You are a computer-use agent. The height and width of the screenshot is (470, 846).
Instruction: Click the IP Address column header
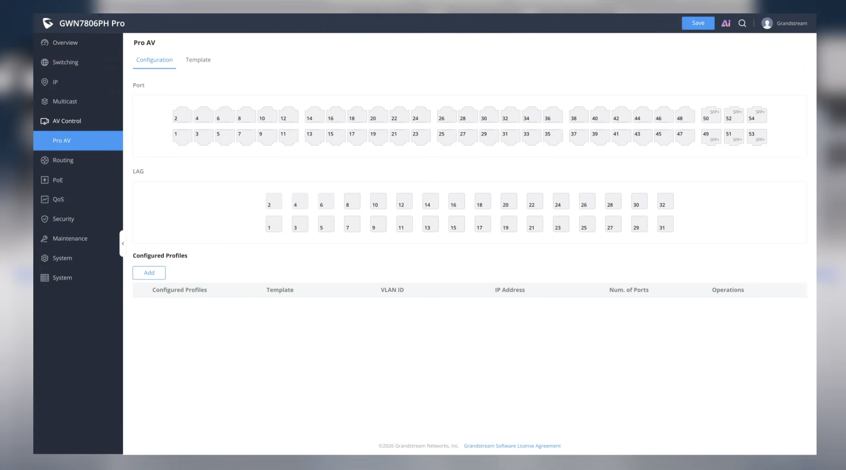pos(510,290)
